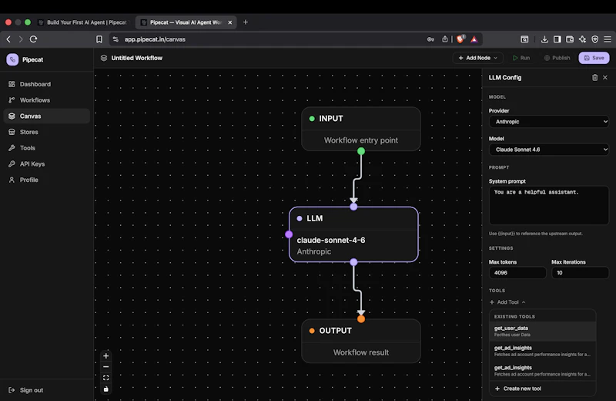
Task: Open the VPN shield icon in toolbar
Action: (594, 39)
